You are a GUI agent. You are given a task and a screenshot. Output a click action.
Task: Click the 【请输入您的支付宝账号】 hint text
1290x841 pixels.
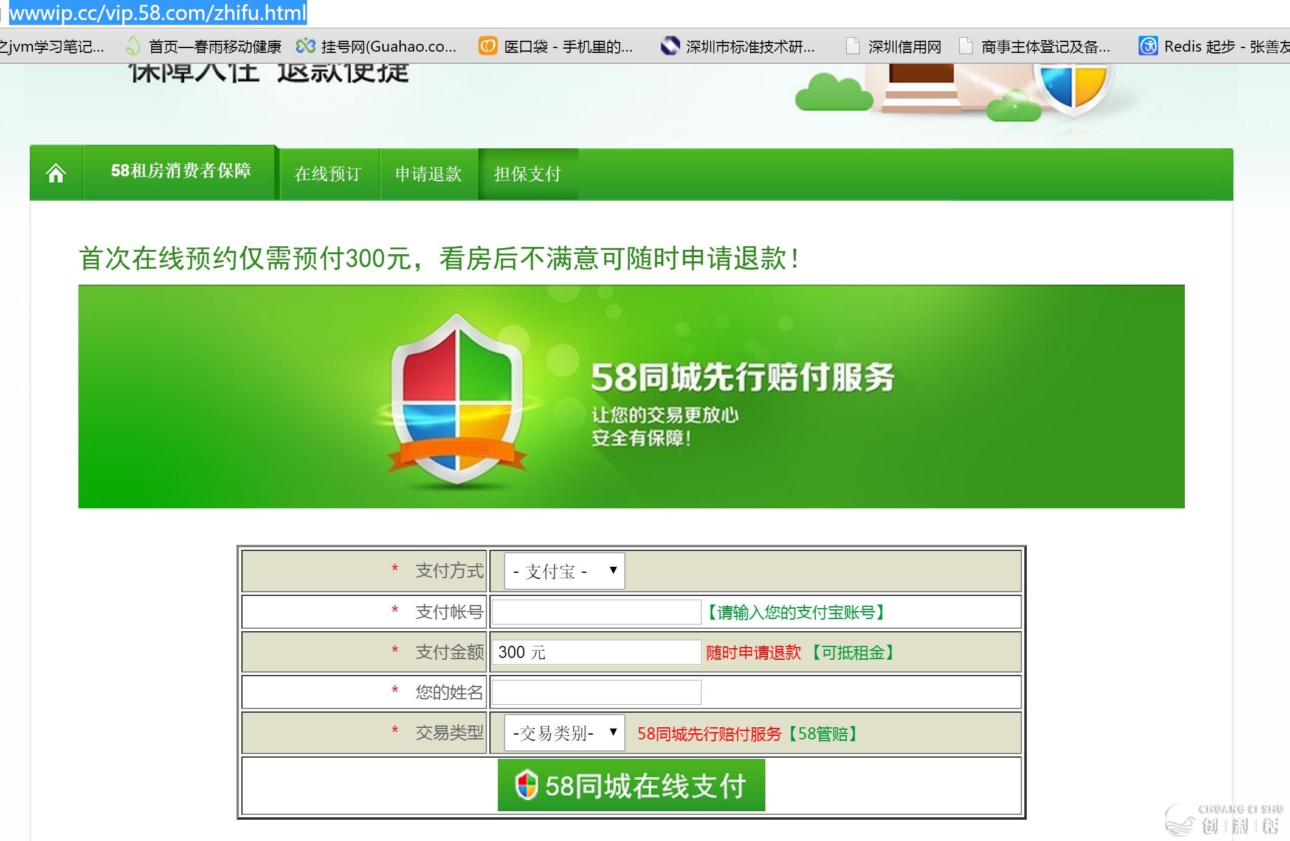coord(796,612)
